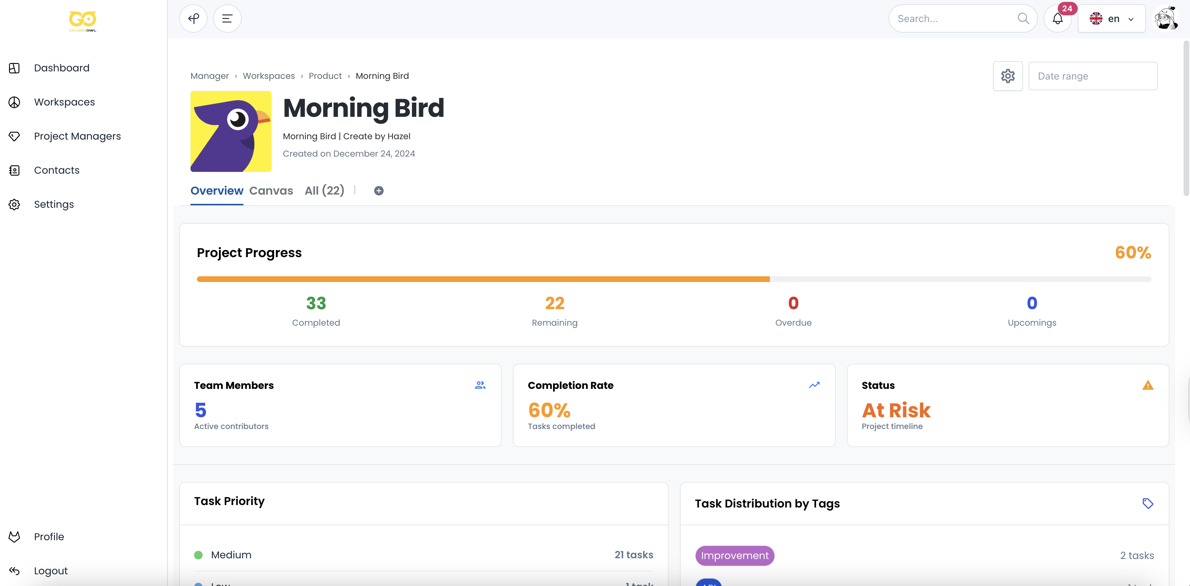The width and height of the screenshot is (1190, 586).
Task: Open the settings gear above Date range
Action: tap(1008, 76)
